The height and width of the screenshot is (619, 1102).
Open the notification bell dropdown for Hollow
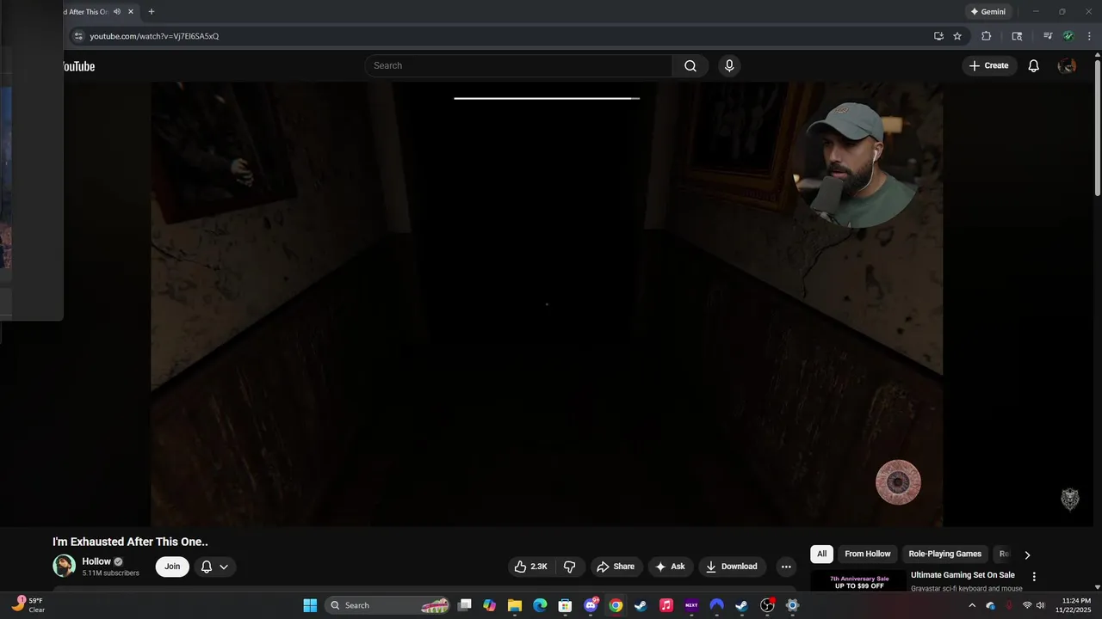[x=214, y=567]
